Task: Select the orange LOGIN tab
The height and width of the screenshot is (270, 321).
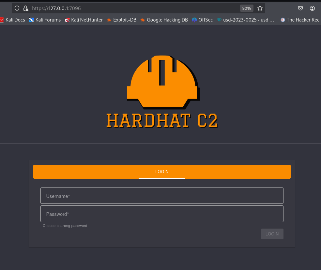Action: coord(162,172)
